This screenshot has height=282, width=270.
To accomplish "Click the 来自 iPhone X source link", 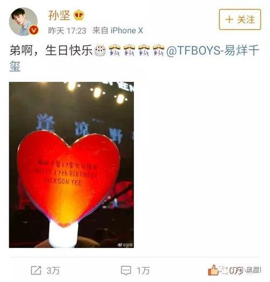I will coord(118,30).
